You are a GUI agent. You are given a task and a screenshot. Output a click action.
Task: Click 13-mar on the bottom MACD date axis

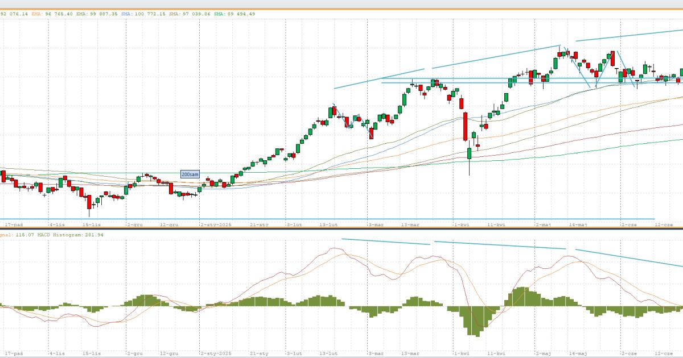pyautogui.click(x=412, y=353)
